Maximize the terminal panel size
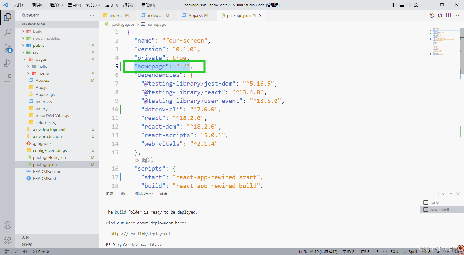Image resolution: width=464 pixels, height=255 pixels. click(451, 194)
